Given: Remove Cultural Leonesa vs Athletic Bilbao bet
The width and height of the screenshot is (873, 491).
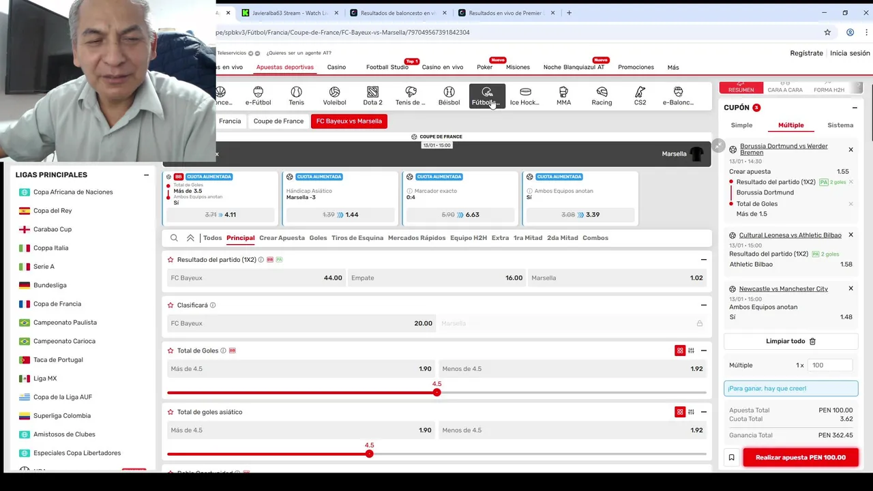Looking at the screenshot, I should (x=850, y=235).
